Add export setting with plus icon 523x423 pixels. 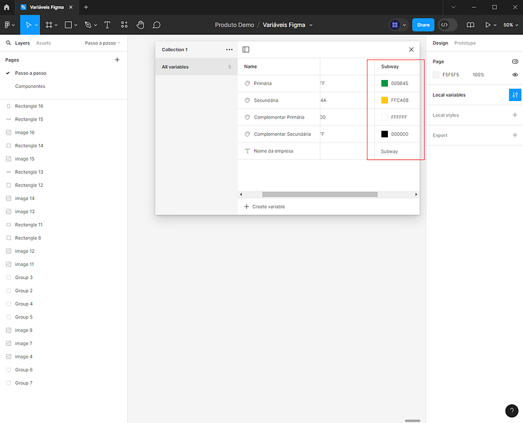point(515,135)
